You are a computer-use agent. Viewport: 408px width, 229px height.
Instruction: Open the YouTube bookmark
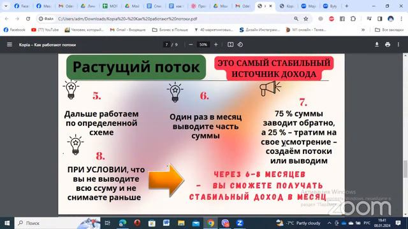pyautogui.click(x=45, y=30)
